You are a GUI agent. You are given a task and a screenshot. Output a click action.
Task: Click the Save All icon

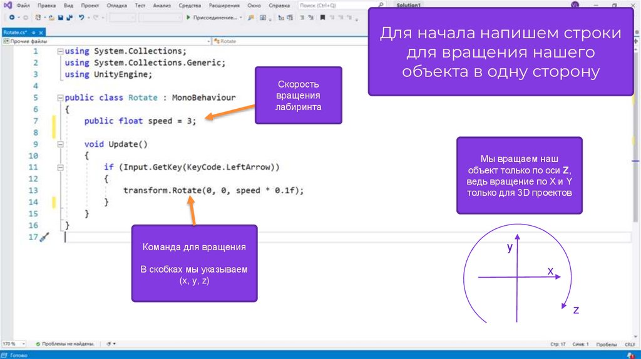(69, 18)
